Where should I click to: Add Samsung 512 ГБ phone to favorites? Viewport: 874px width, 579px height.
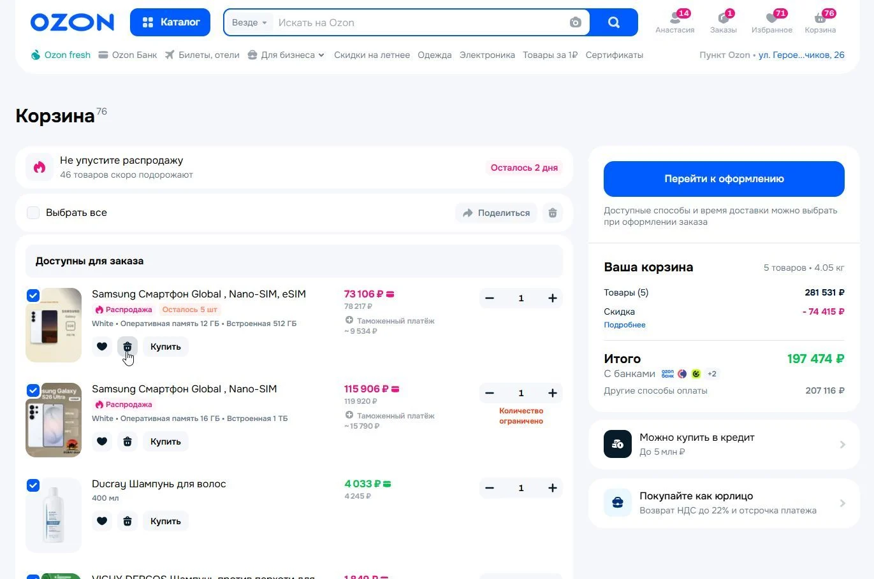102,347
